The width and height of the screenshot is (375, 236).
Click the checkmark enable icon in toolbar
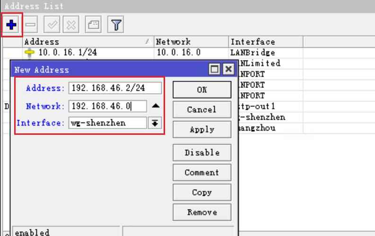[x=51, y=24]
